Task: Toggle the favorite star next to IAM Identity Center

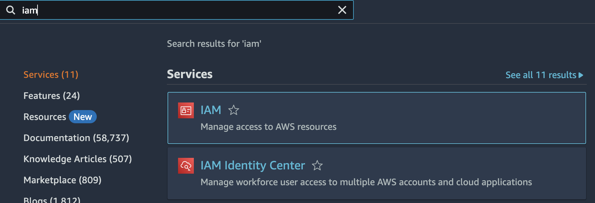Action: point(318,165)
